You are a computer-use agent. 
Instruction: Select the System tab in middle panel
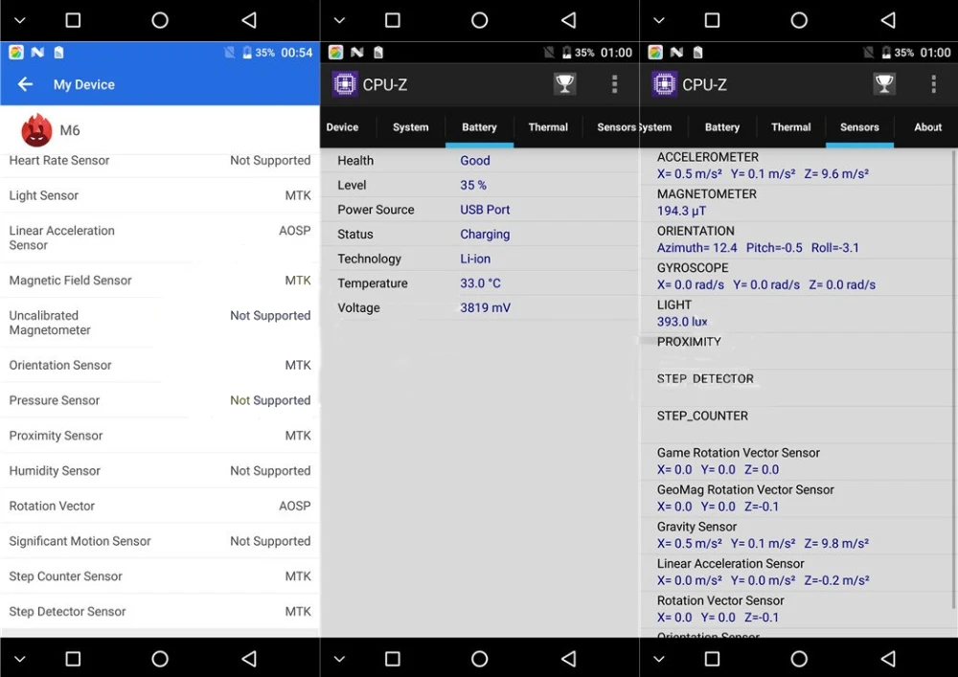pyautogui.click(x=411, y=127)
